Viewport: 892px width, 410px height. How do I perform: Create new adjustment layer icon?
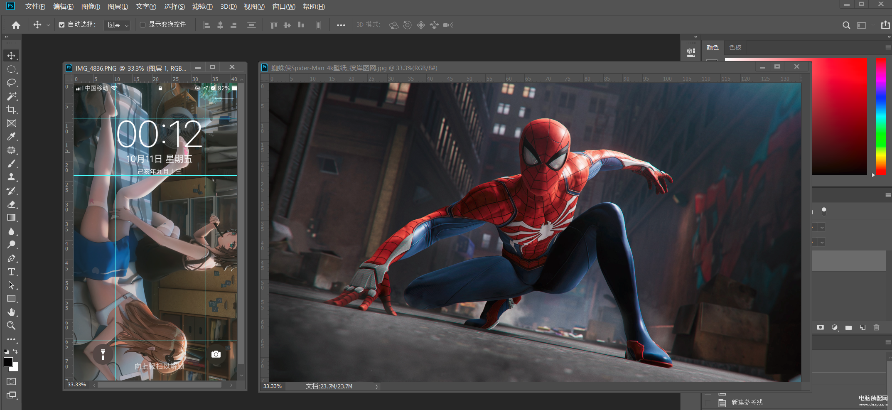[835, 327]
